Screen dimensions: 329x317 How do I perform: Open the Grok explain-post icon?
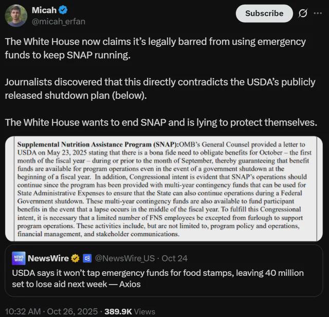click(303, 13)
